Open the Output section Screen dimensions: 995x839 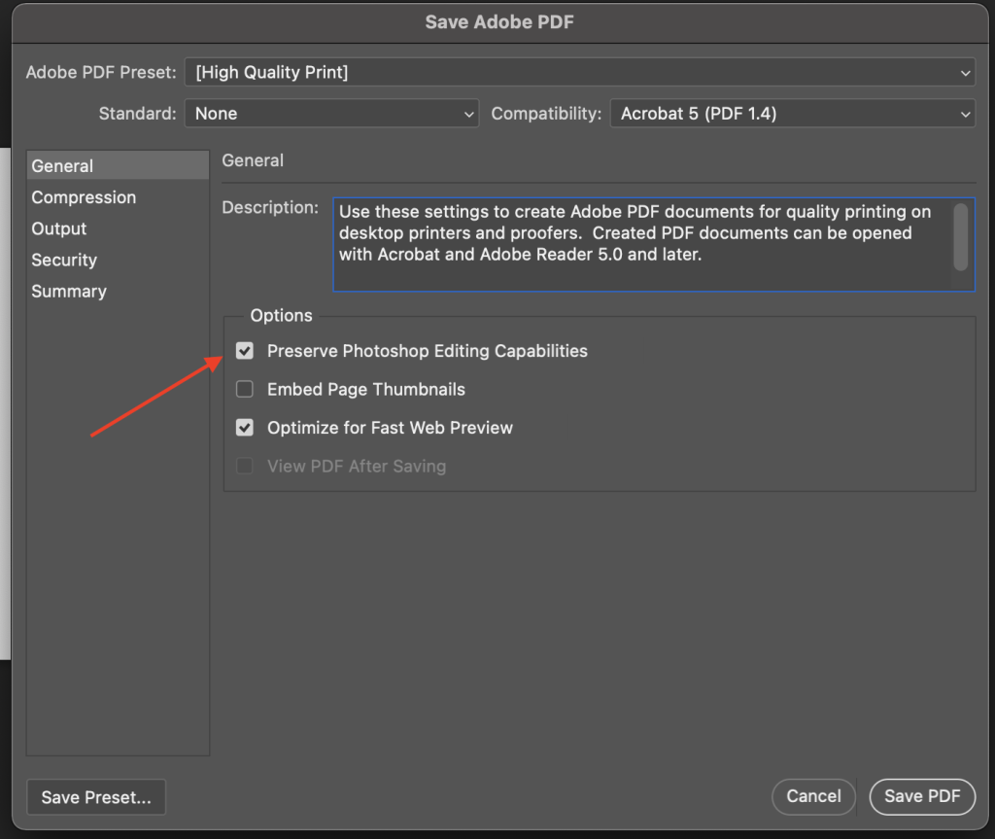click(118, 228)
